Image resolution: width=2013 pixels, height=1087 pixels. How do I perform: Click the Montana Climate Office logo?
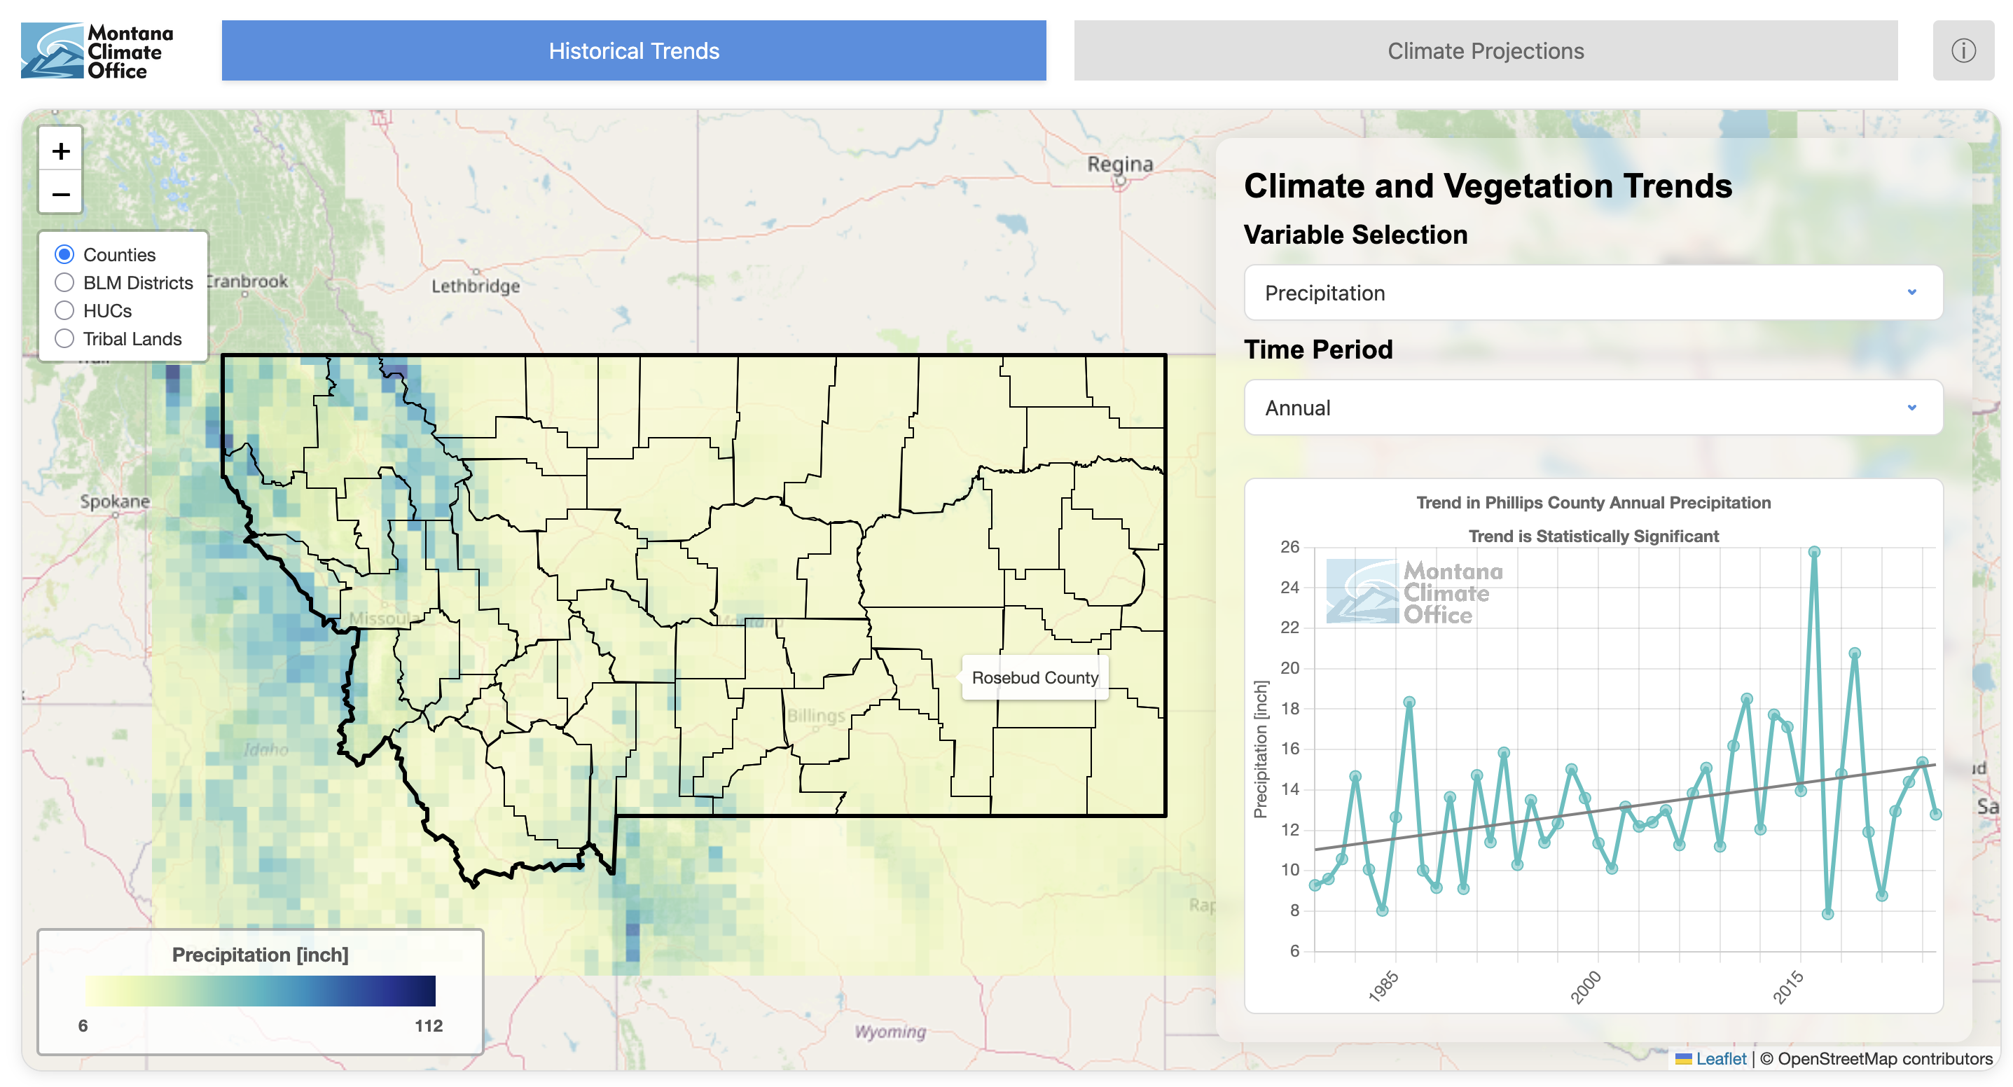97,51
